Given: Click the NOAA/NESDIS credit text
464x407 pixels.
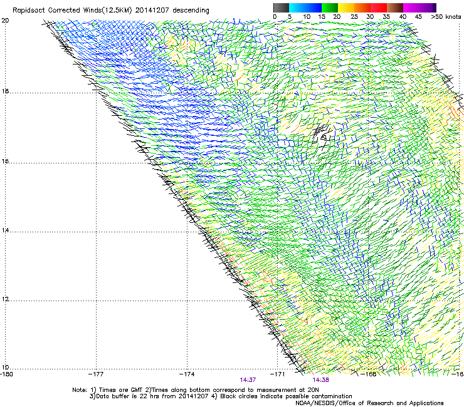Looking at the screenshot, I should pos(369,403).
